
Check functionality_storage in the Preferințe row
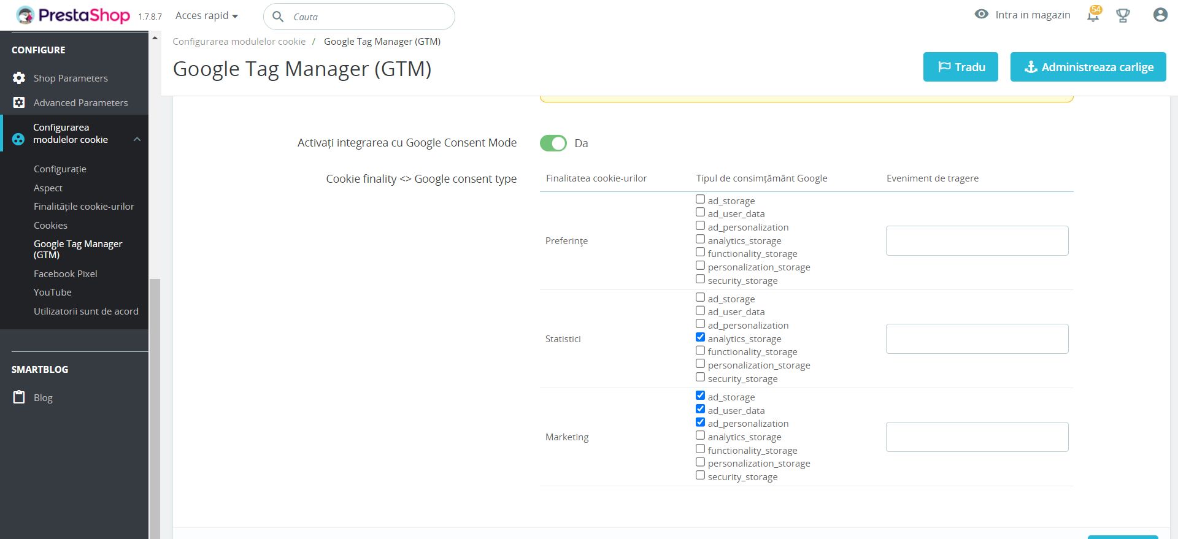pyautogui.click(x=700, y=252)
